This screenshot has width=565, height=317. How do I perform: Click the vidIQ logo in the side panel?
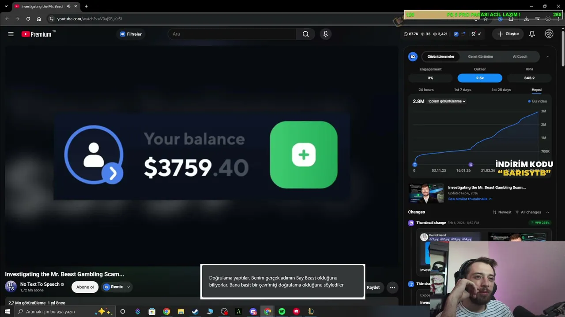(413, 56)
